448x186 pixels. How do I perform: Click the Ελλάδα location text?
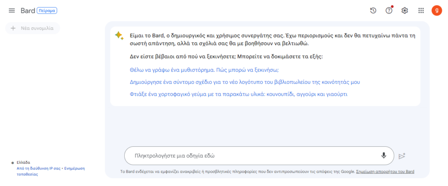point(24,162)
